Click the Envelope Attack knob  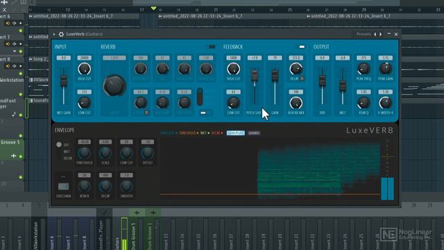(x=84, y=186)
